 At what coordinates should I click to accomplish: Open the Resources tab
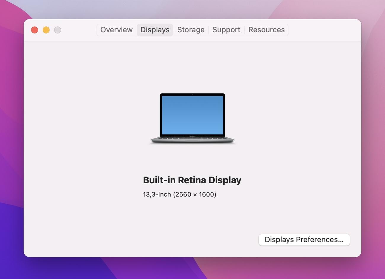267,30
